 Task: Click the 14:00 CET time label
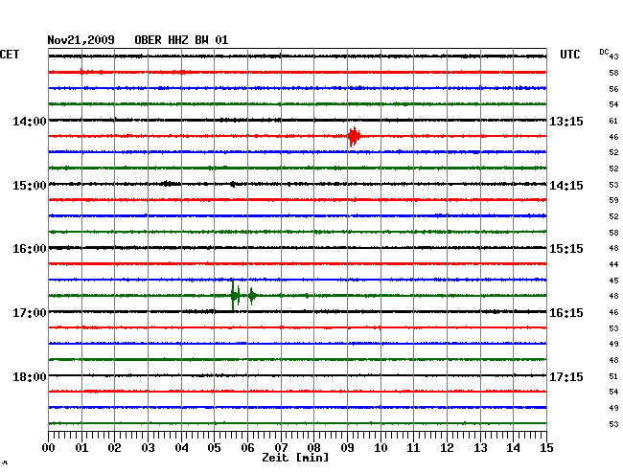point(30,121)
